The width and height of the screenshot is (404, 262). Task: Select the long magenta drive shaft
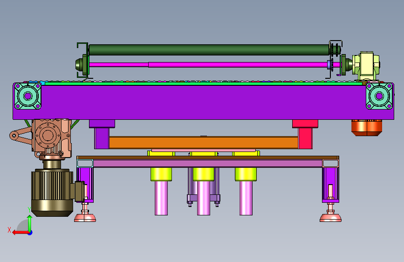[x=209, y=64]
